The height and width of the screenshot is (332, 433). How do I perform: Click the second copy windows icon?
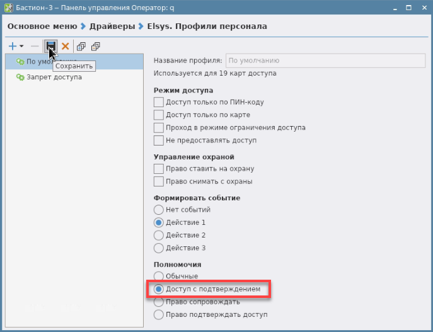[95, 46]
